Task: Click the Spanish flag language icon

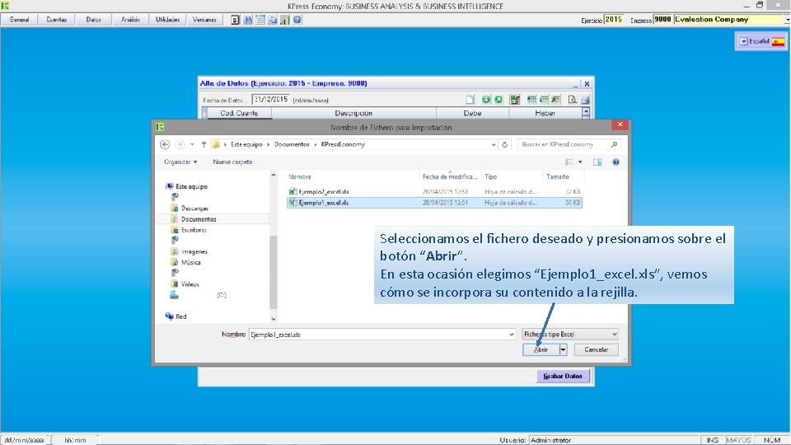Action: click(x=778, y=41)
